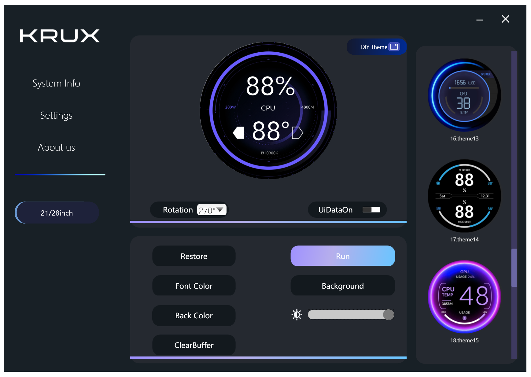Image resolution: width=531 pixels, height=377 pixels.
Task: Open the Rotation 270° dropdown
Action: [x=212, y=210]
